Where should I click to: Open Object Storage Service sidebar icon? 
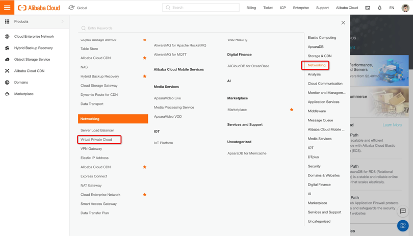[x=7, y=59]
